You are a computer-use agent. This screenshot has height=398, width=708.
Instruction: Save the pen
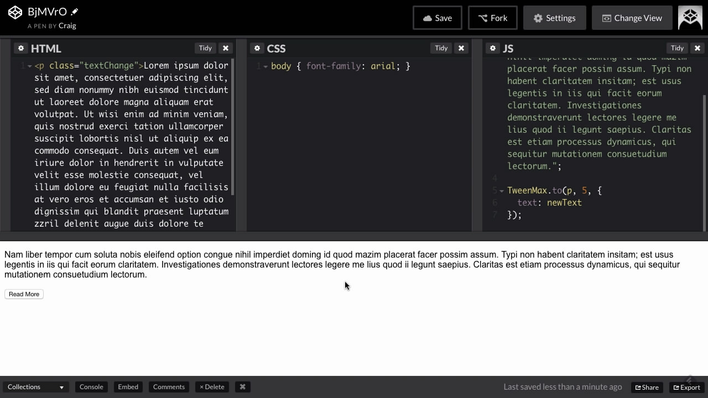tap(437, 18)
